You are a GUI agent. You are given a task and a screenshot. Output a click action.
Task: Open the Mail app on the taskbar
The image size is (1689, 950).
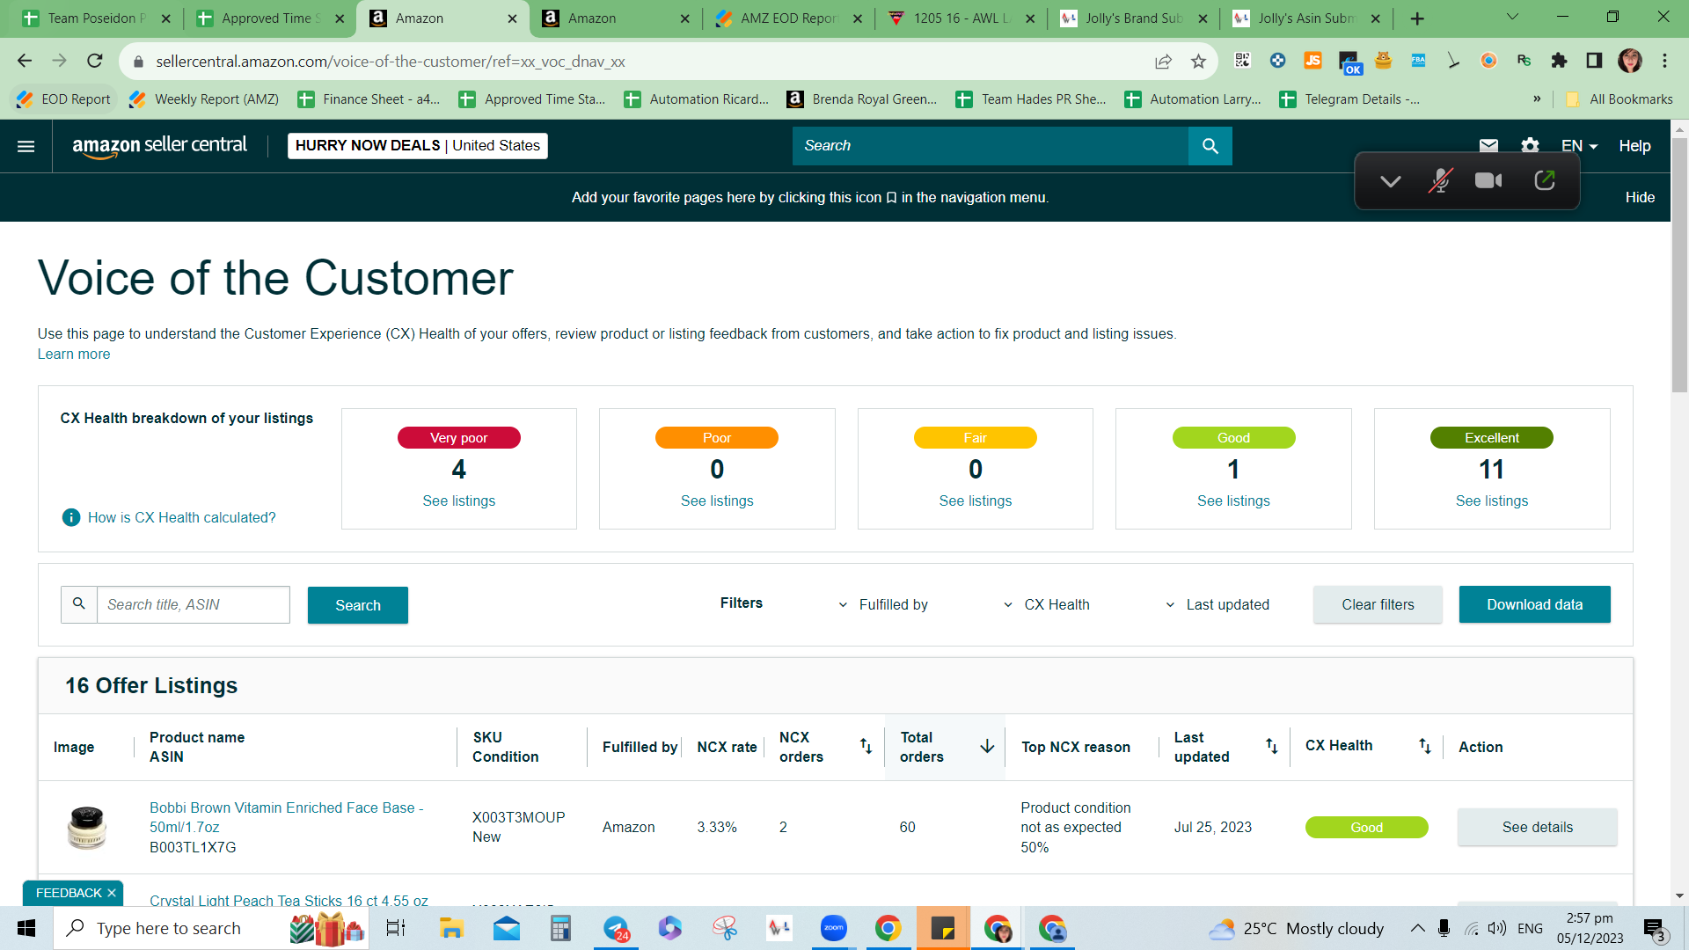tap(506, 928)
